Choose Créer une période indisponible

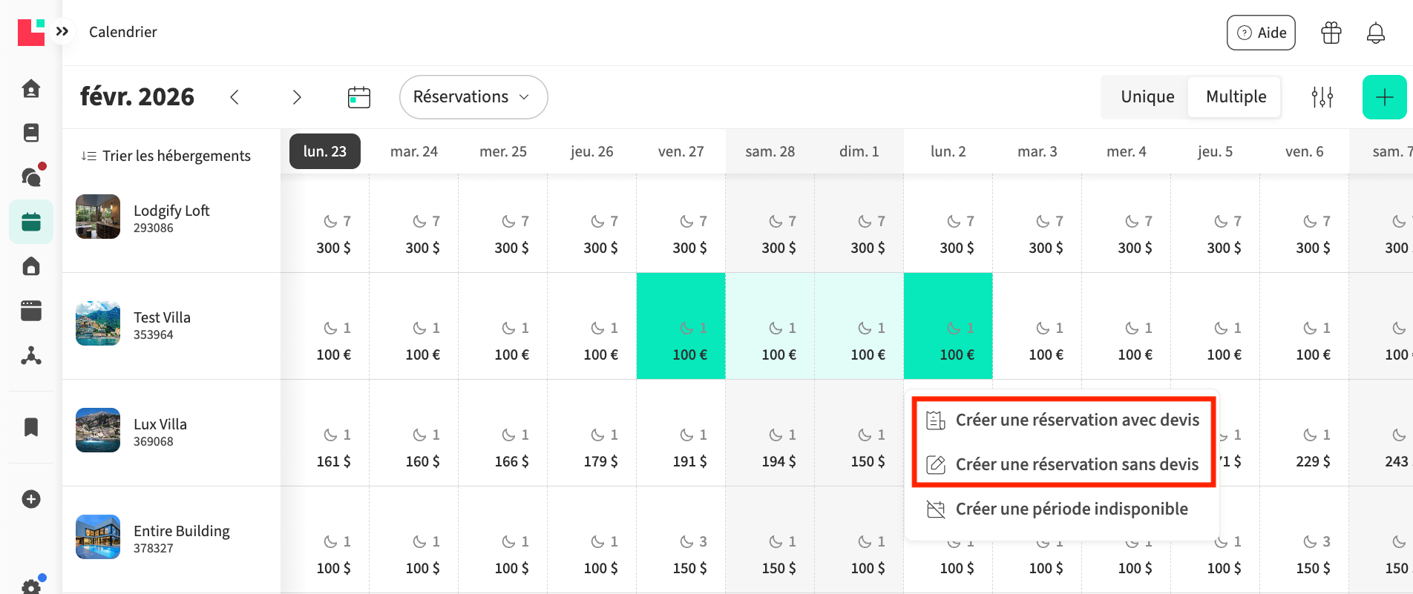coord(1071,509)
